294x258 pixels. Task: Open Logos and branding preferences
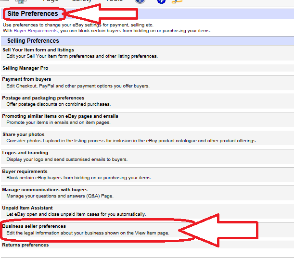tap(25, 153)
